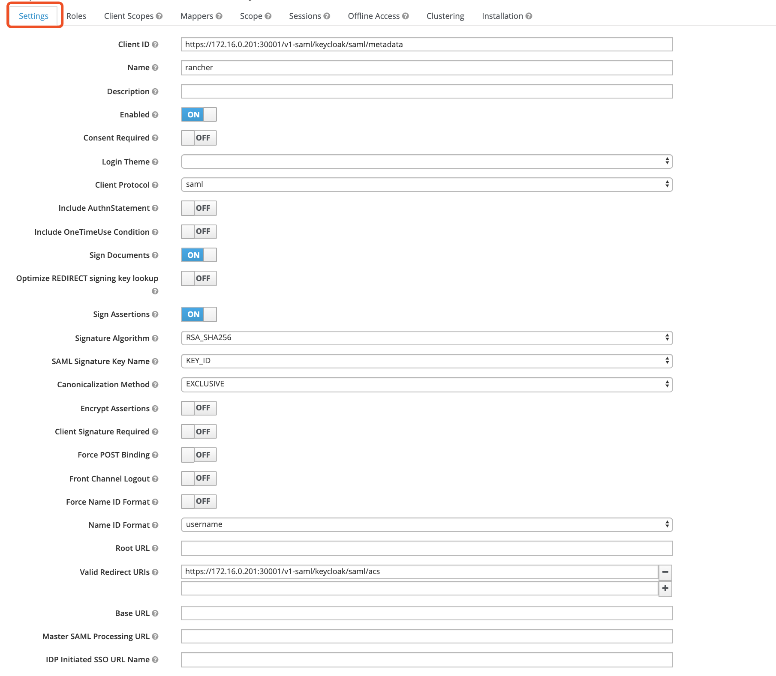Screen dimensions: 776x676
Task: Click help icon beside Sign Documents
Action: 155,255
